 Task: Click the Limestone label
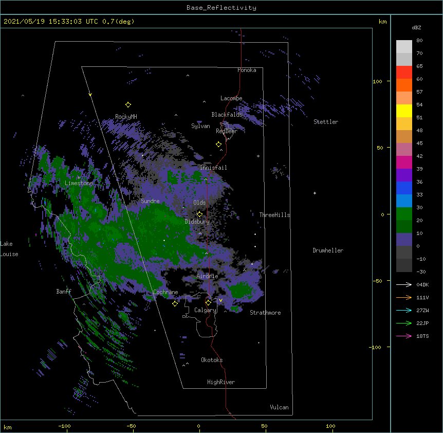coord(79,183)
